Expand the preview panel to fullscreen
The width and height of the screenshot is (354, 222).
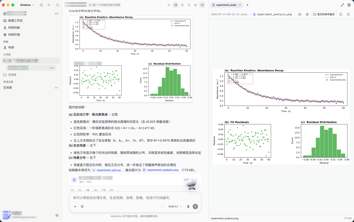tap(342, 5)
